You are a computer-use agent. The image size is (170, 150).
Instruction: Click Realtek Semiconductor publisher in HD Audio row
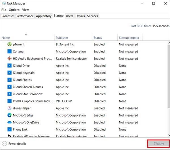point(71,58)
